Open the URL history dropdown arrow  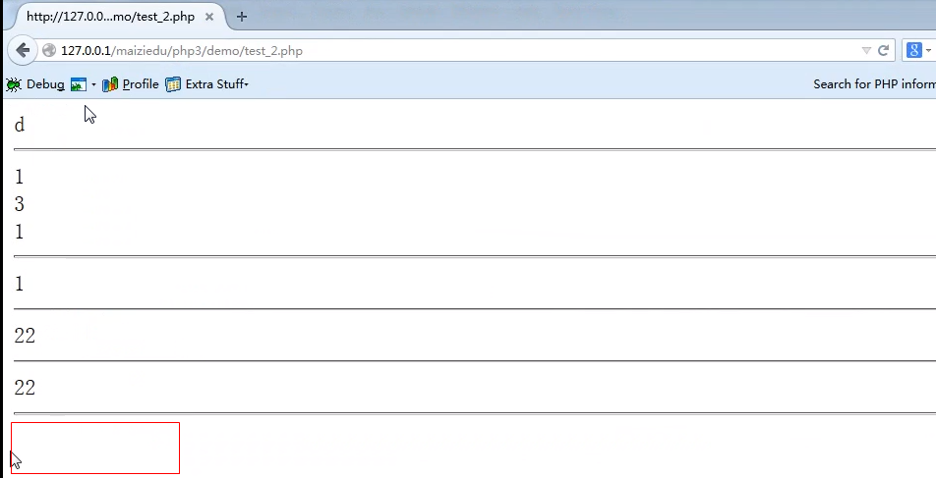point(866,51)
